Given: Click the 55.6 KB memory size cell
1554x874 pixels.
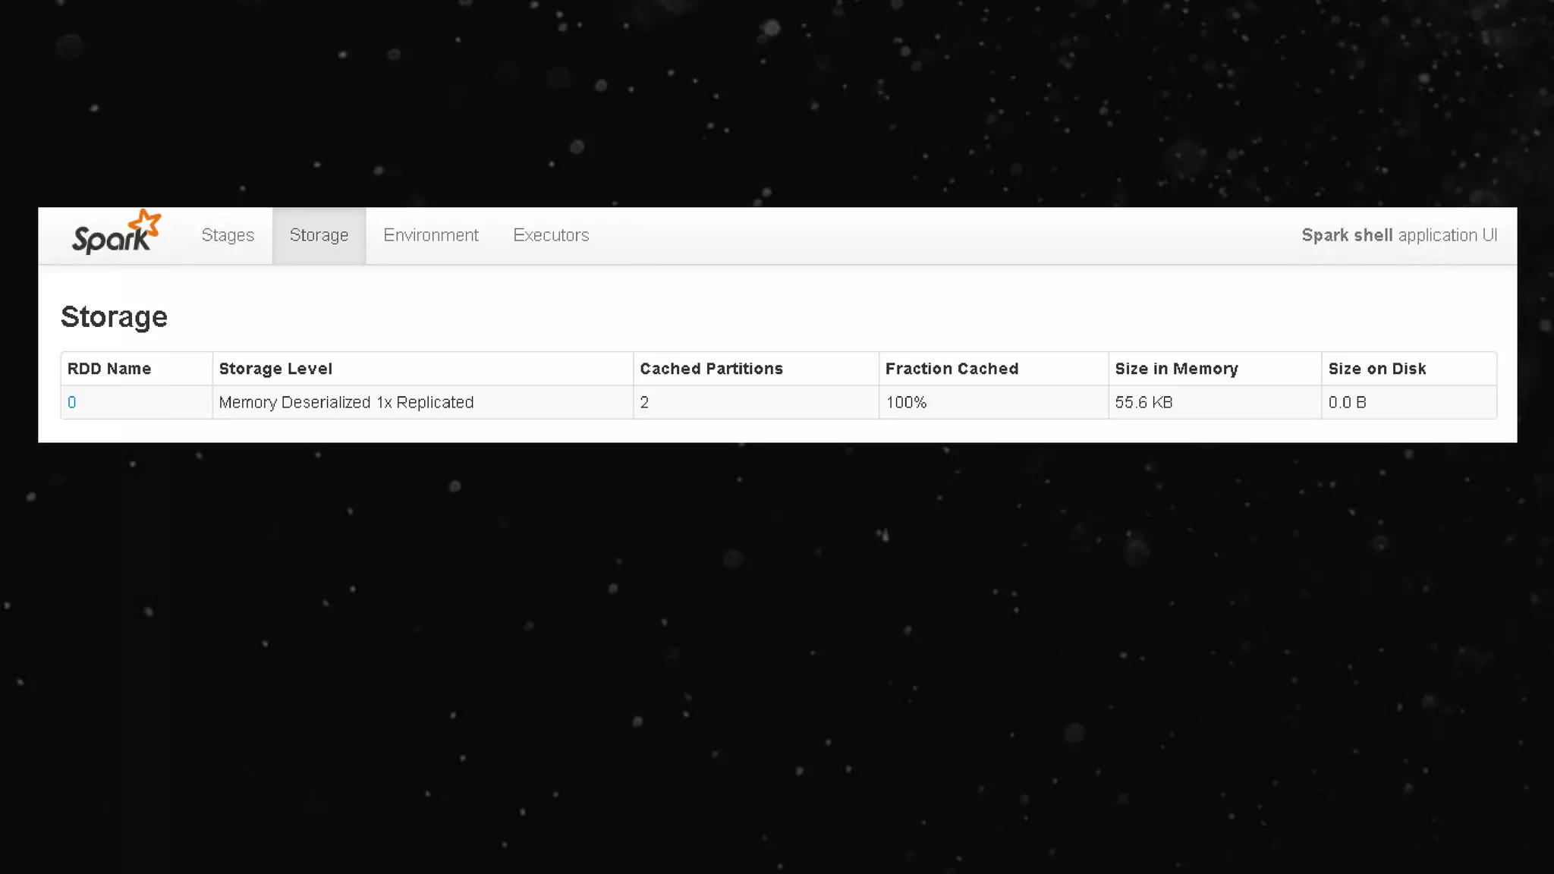Looking at the screenshot, I should click(x=1143, y=403).
